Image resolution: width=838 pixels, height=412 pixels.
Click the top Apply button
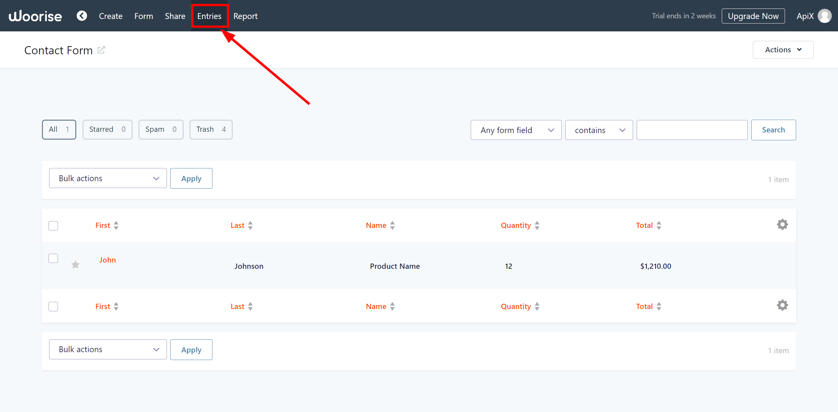tap(191, 178)
